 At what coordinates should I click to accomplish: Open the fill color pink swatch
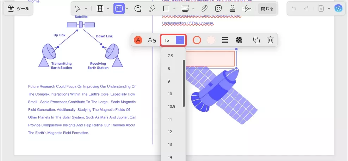(211, 40)
